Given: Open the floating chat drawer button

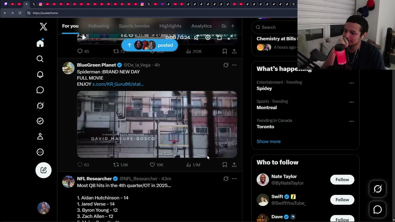Looking at the screenshot, I should coord(378,210).
